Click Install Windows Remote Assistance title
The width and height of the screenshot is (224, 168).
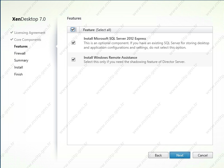pyautogui.click(x=110, y=58)
